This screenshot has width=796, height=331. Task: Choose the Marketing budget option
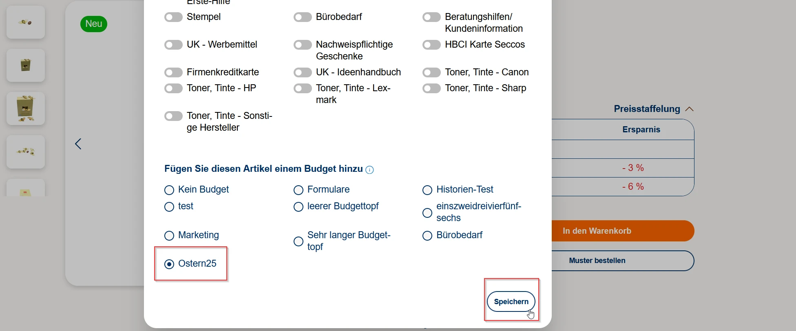coord(169,236)
